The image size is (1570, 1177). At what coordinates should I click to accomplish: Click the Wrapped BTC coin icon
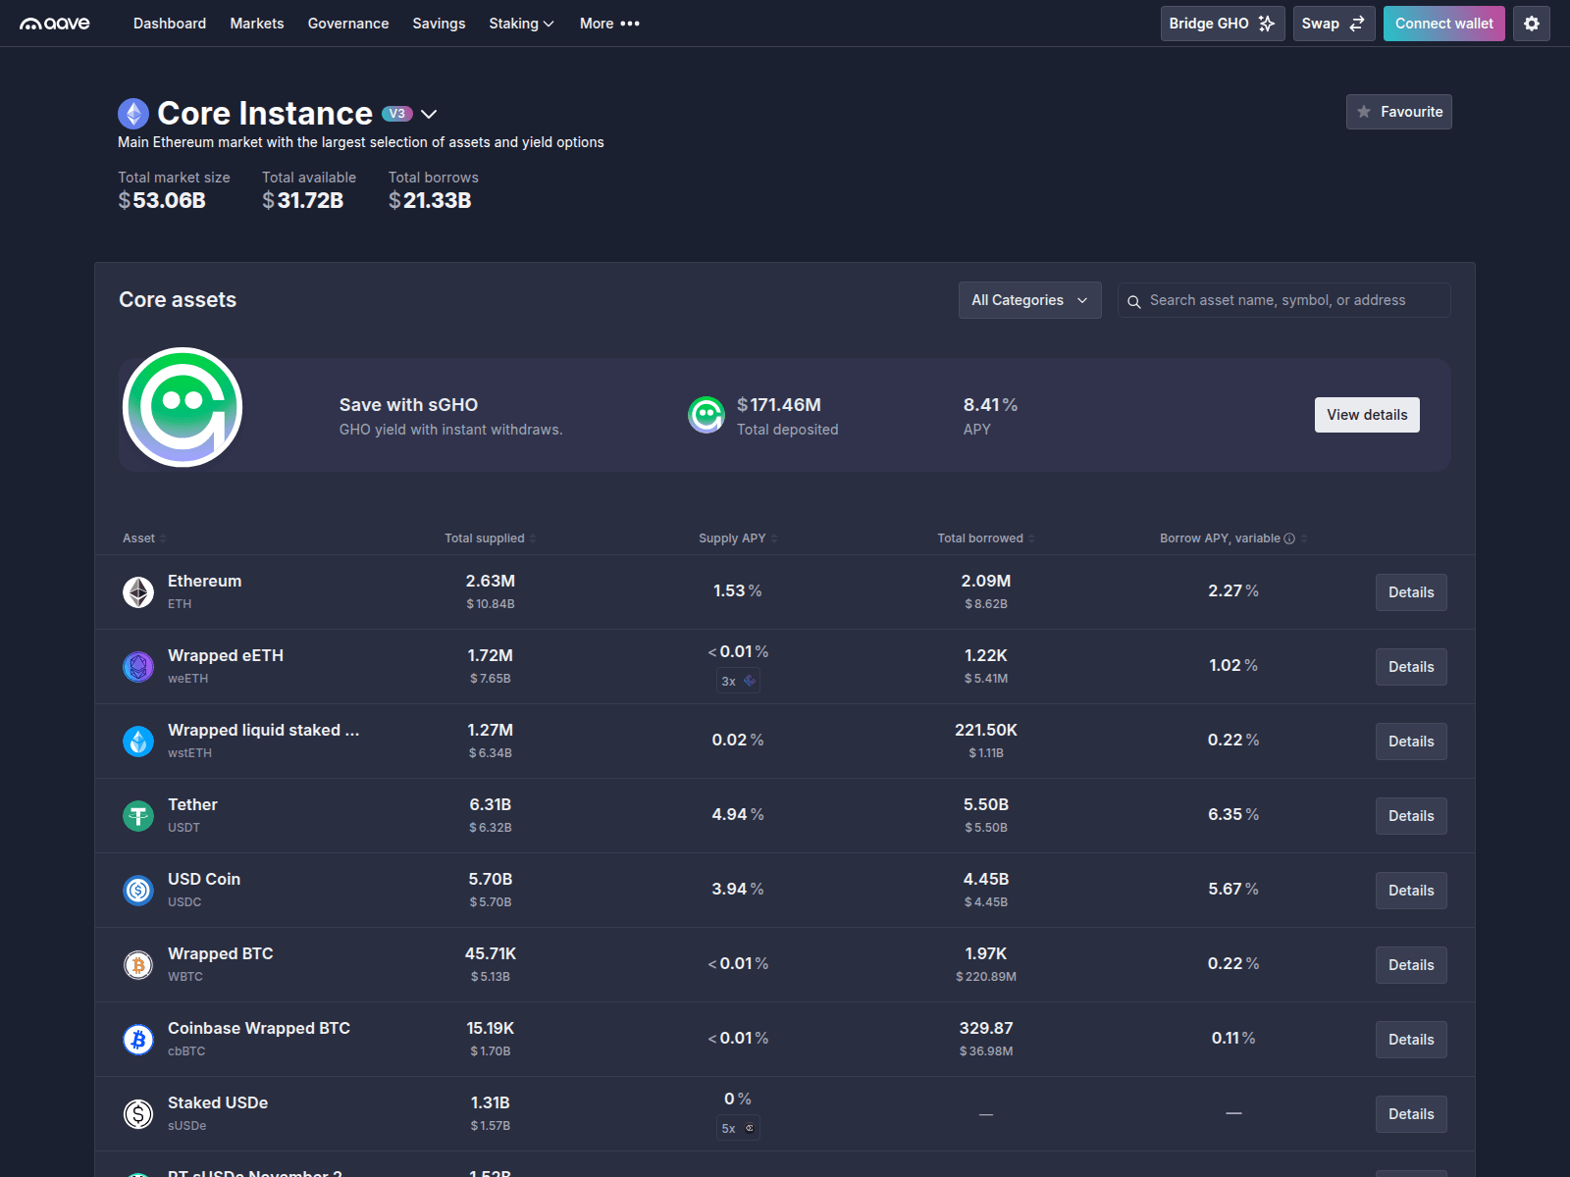coord(137,964)
